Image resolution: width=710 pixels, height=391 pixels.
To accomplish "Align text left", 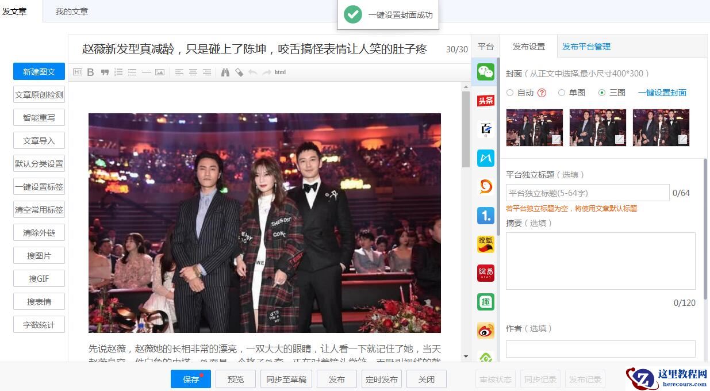I will 179,72.
